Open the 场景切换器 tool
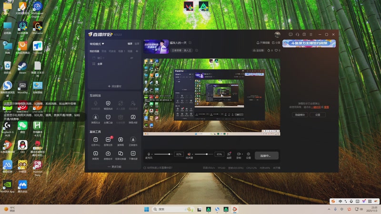The image size is (381, 214). [x=120, y=156]
